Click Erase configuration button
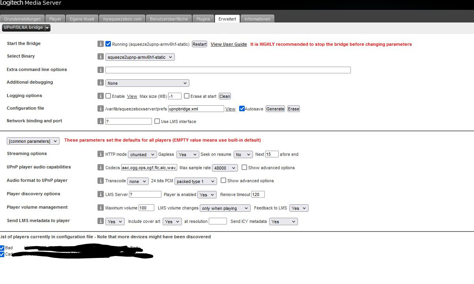Viewport: 474px width, 284px height. [x=293, y=109]
